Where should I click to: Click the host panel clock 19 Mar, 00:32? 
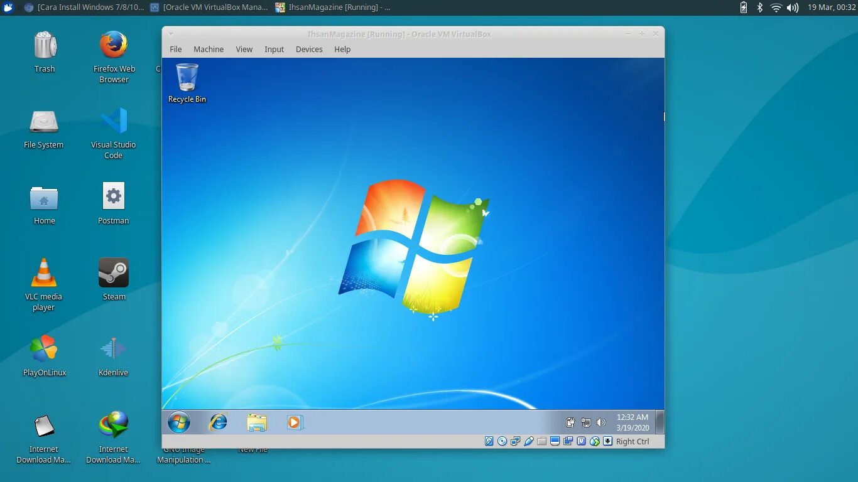(x=831, y=8)
